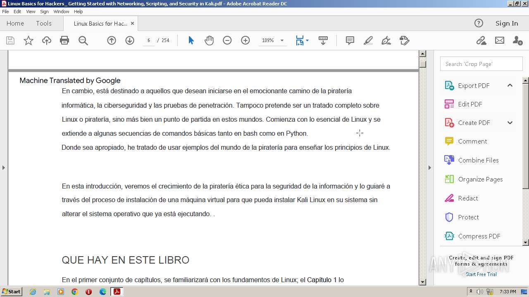Activate the Hand pan tool
The image size is (529, 297).
[209, 40]
